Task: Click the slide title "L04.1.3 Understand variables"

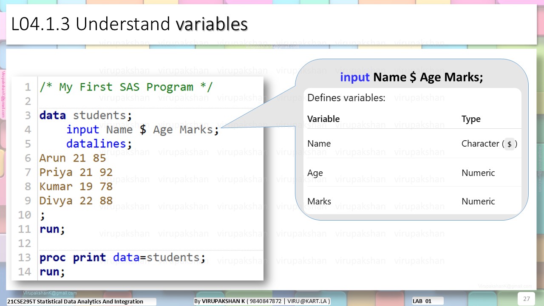Action: (129, 24)
